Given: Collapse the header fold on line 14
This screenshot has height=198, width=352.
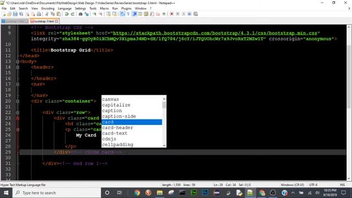Looking at the screenshot, I should [x=18, y=67].
